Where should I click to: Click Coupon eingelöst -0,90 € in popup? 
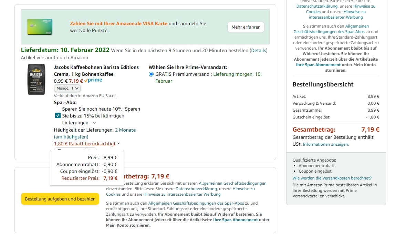[x=109, y=172]
